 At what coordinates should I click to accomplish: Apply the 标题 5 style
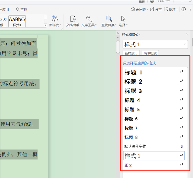pos(154,109)
